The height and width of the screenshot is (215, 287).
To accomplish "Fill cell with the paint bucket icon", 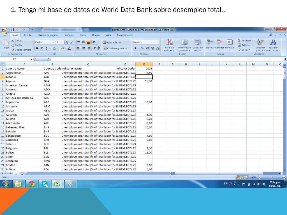I will (63, 48).
